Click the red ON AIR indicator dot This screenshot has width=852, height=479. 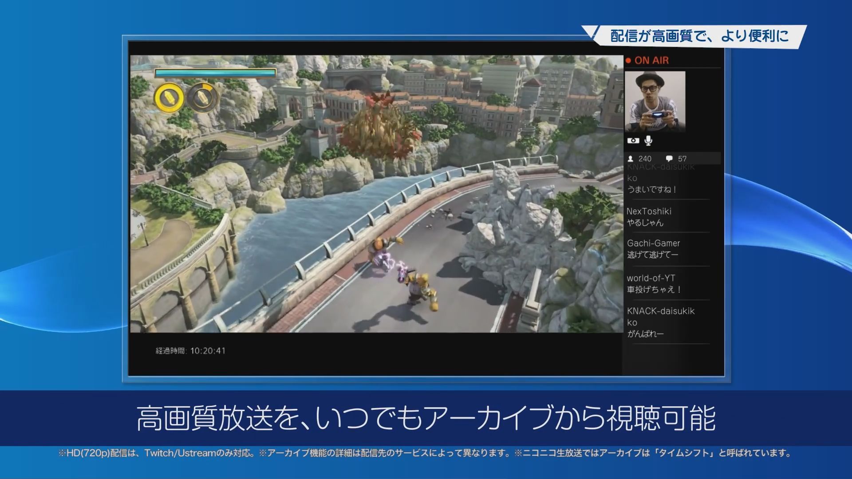pos(628,60)
